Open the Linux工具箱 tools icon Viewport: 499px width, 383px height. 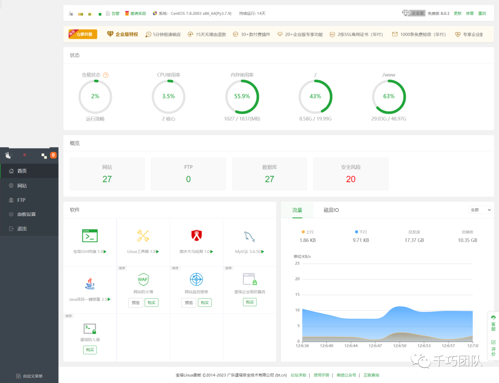coord(143,236)
